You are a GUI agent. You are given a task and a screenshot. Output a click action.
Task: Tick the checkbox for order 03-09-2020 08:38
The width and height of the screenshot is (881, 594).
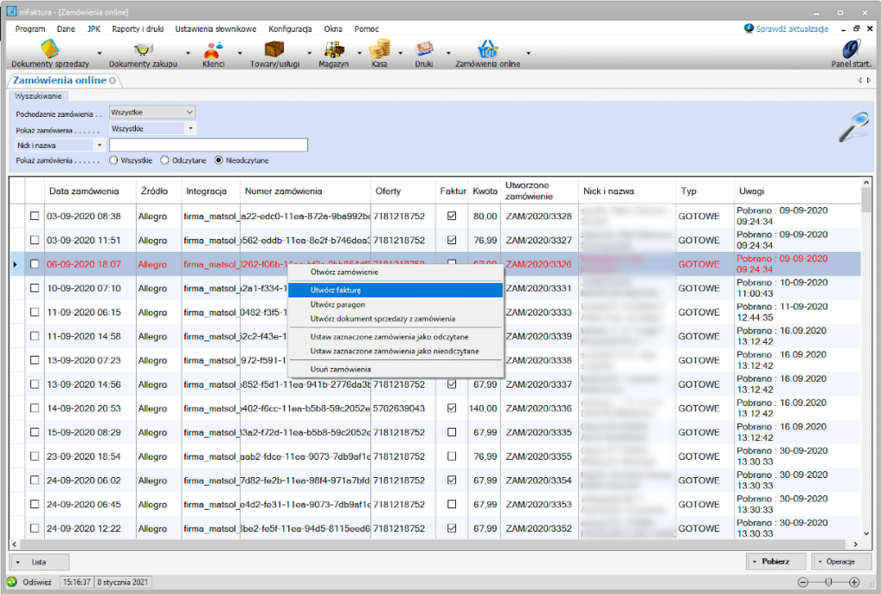click(x=34, y=216)
